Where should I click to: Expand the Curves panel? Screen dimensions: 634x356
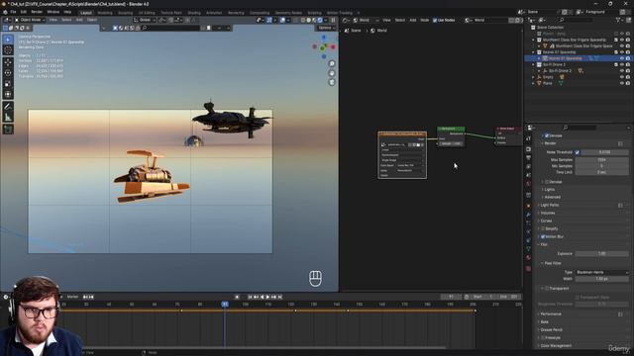[x=546, y=221]
